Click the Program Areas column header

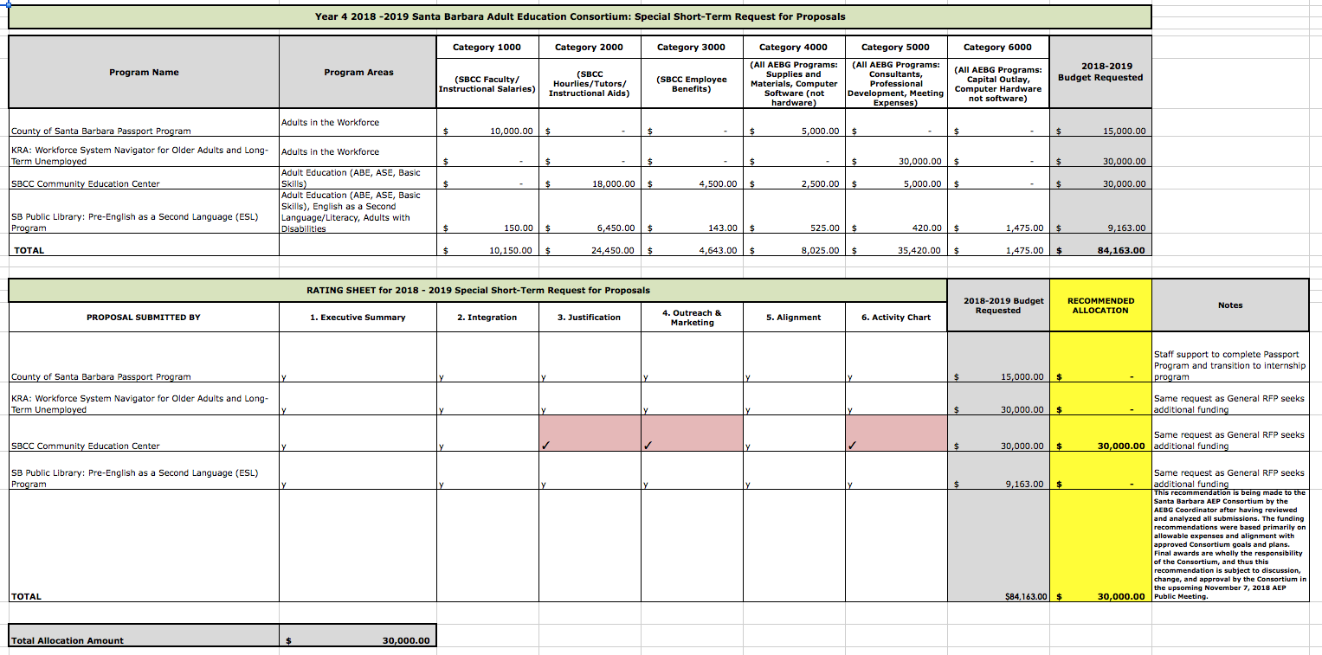point(358,72)
